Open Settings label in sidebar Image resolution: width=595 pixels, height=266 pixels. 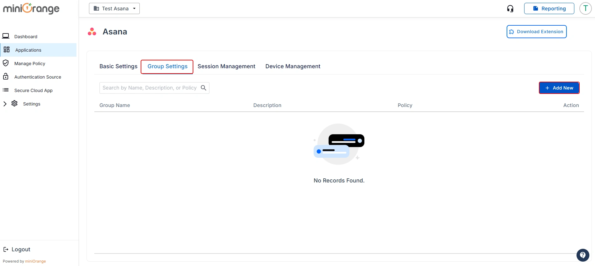tap(32, 104)
